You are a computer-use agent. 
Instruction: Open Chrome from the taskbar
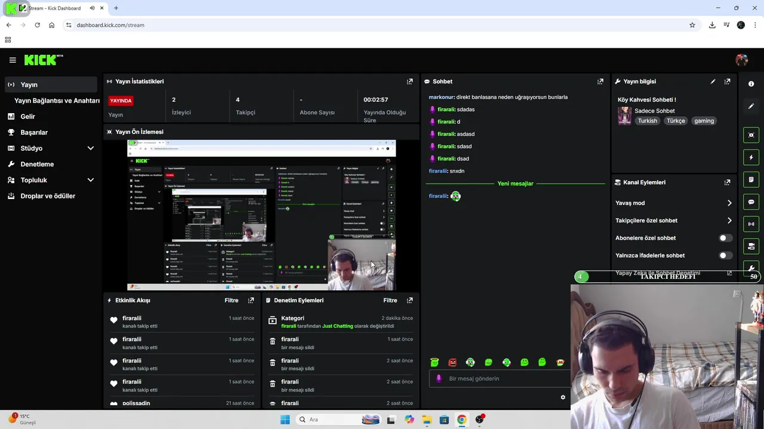(x=461, y=419)
